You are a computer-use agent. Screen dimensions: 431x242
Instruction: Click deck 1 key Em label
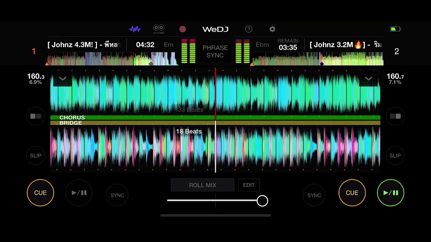tap(168, 45)
